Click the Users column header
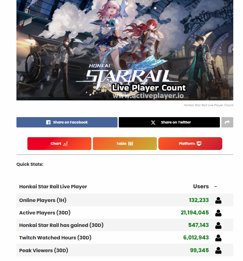Image resolution: width=243 pixels, height=261 pixels. tap(201, 186)
